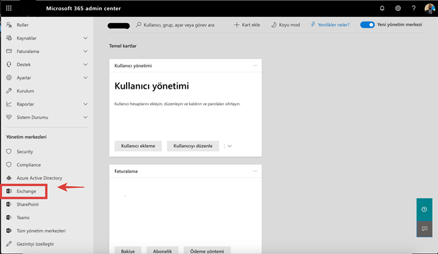Click the Destek headset icon
The image size is (438, 254).
tap(9, 65)
